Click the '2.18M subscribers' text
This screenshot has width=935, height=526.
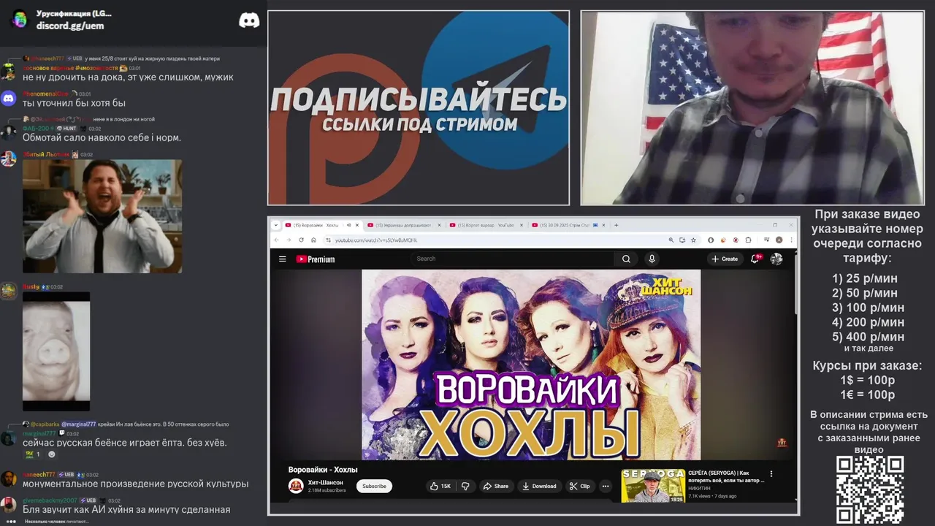coord(327,490)
